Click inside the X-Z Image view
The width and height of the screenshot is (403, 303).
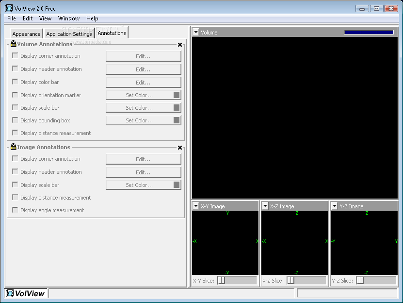pos(294,242)
